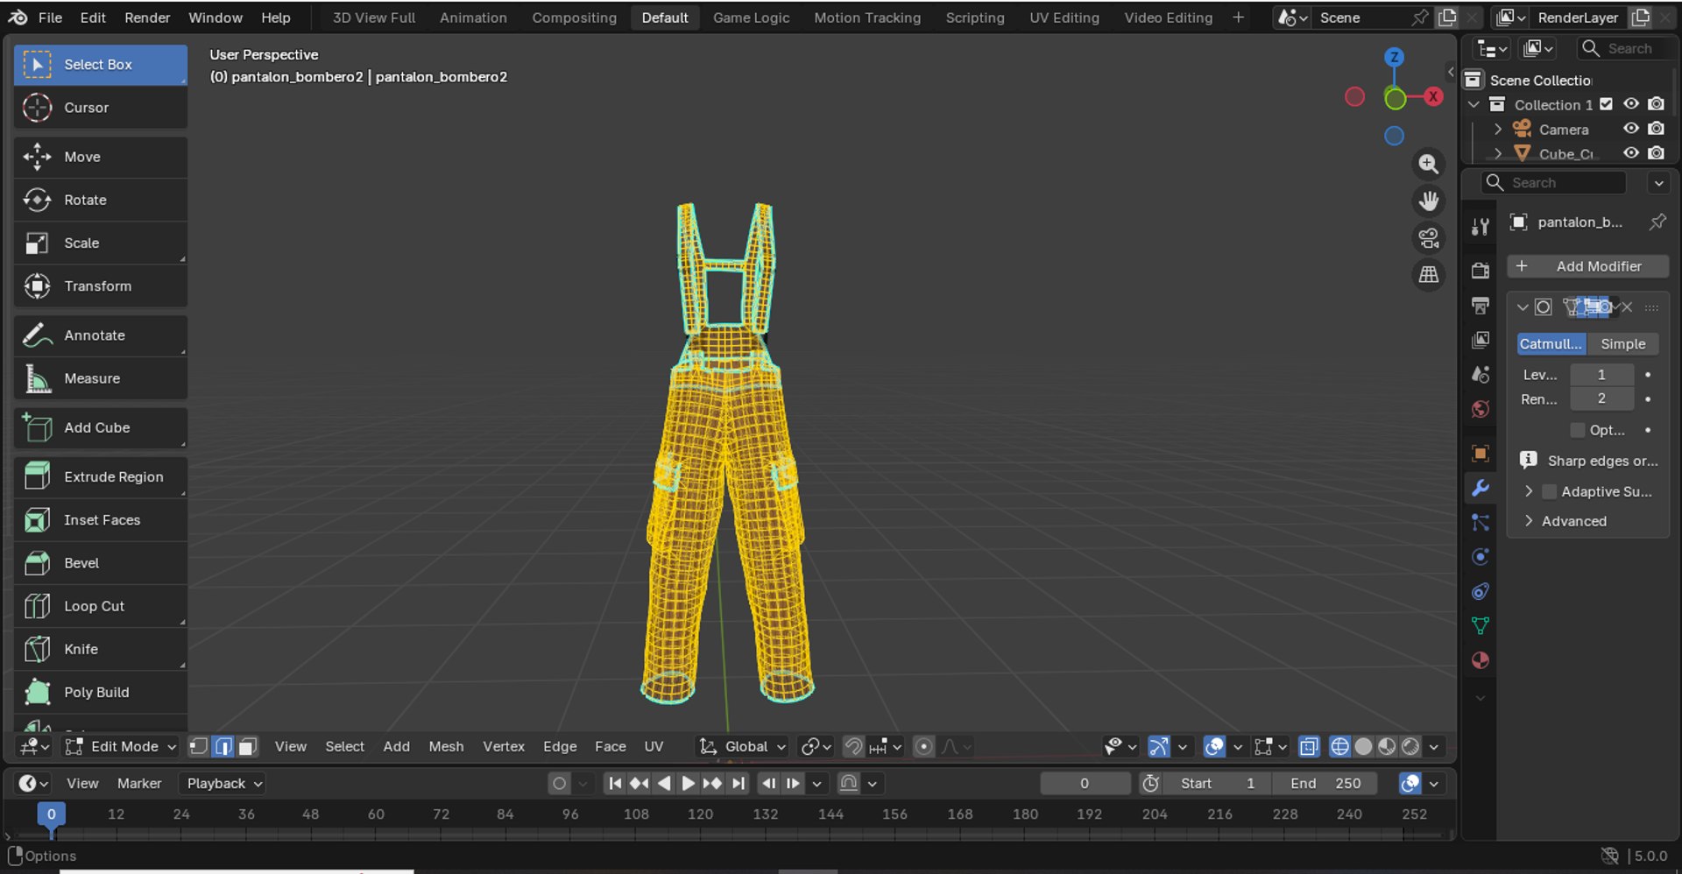This screenshot has height=874, width=1682.
Task: Select the Extrude Region tool
Action: pos(100,476)
